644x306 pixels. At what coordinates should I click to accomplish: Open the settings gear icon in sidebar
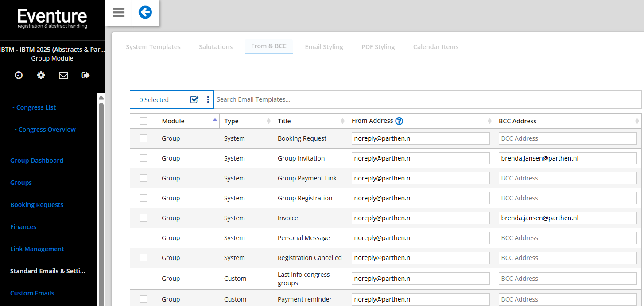[x=41, y=75]
